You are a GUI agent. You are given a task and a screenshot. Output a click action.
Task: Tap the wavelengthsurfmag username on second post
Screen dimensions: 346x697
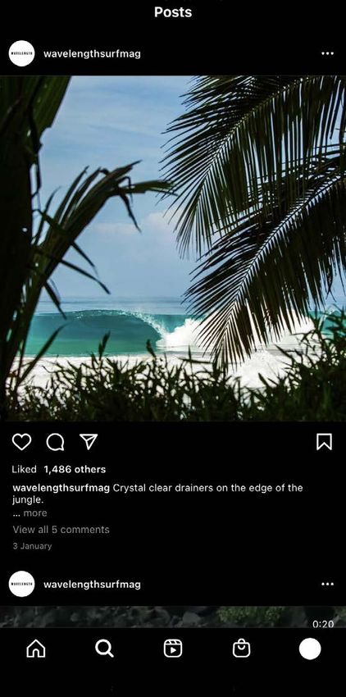[92, 584]
